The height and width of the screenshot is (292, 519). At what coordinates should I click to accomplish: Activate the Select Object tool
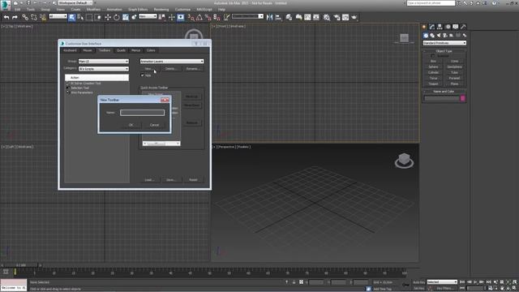(72, 17)
